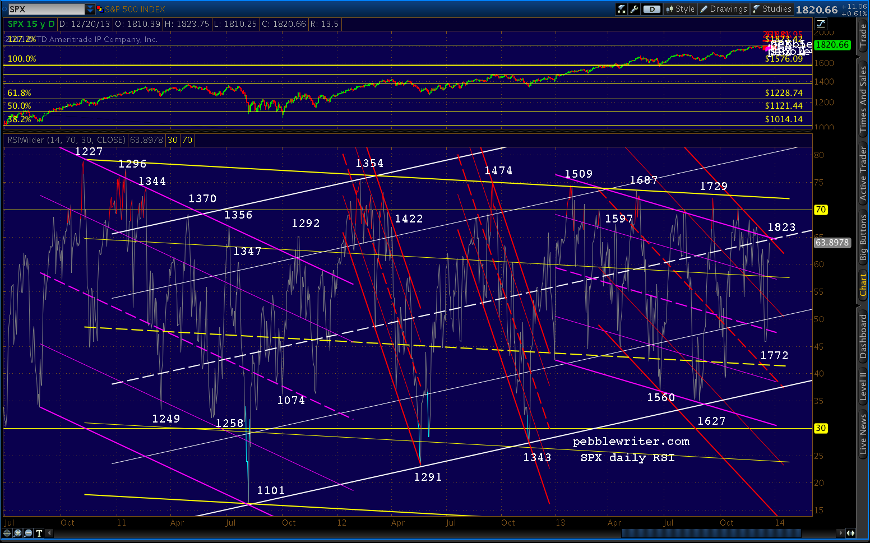
Task: Click the 1343 low annotation
Action: click(x=537, y=457)
